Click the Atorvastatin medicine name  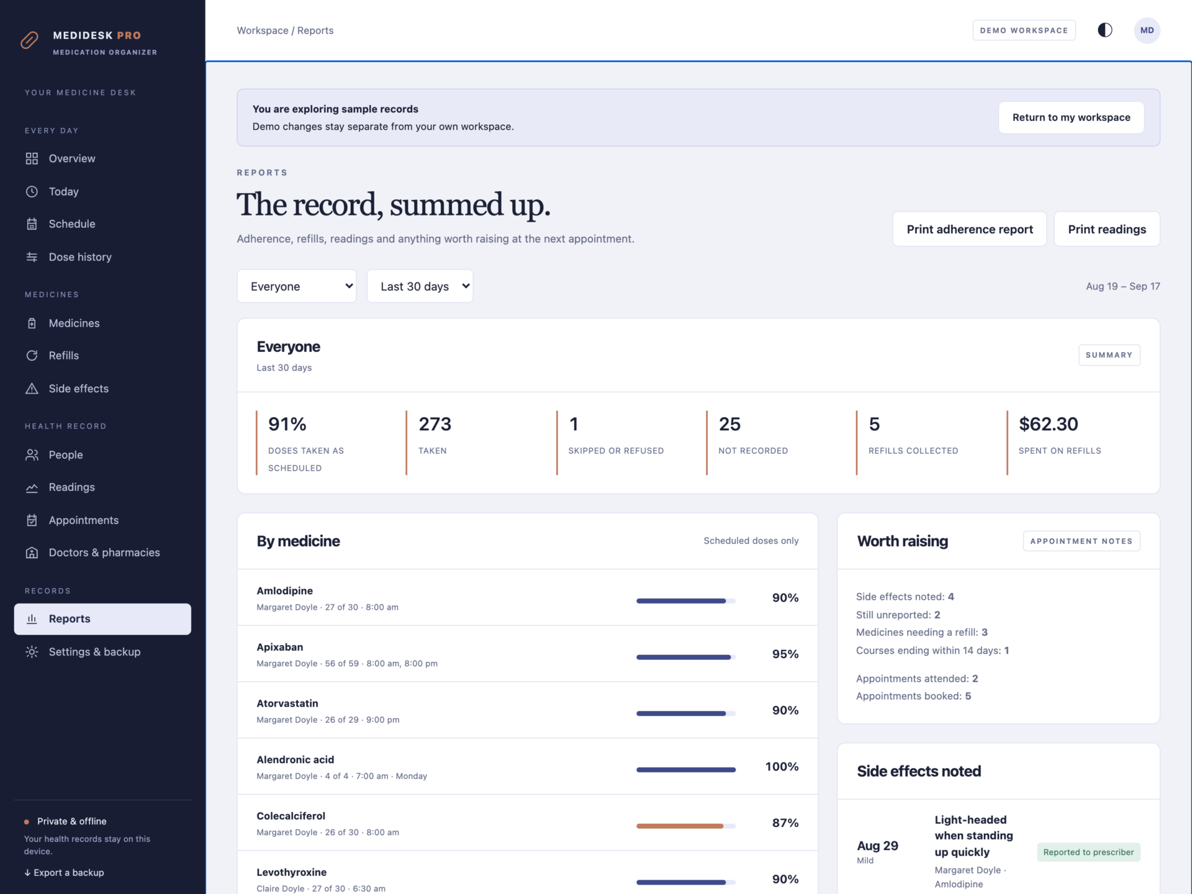pos(287,703)
